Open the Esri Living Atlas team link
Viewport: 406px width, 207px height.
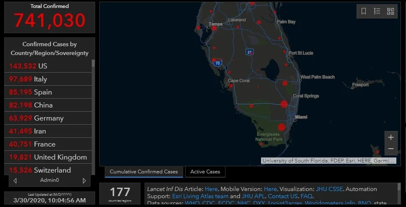pyautogui.click(x=200, y=197)
